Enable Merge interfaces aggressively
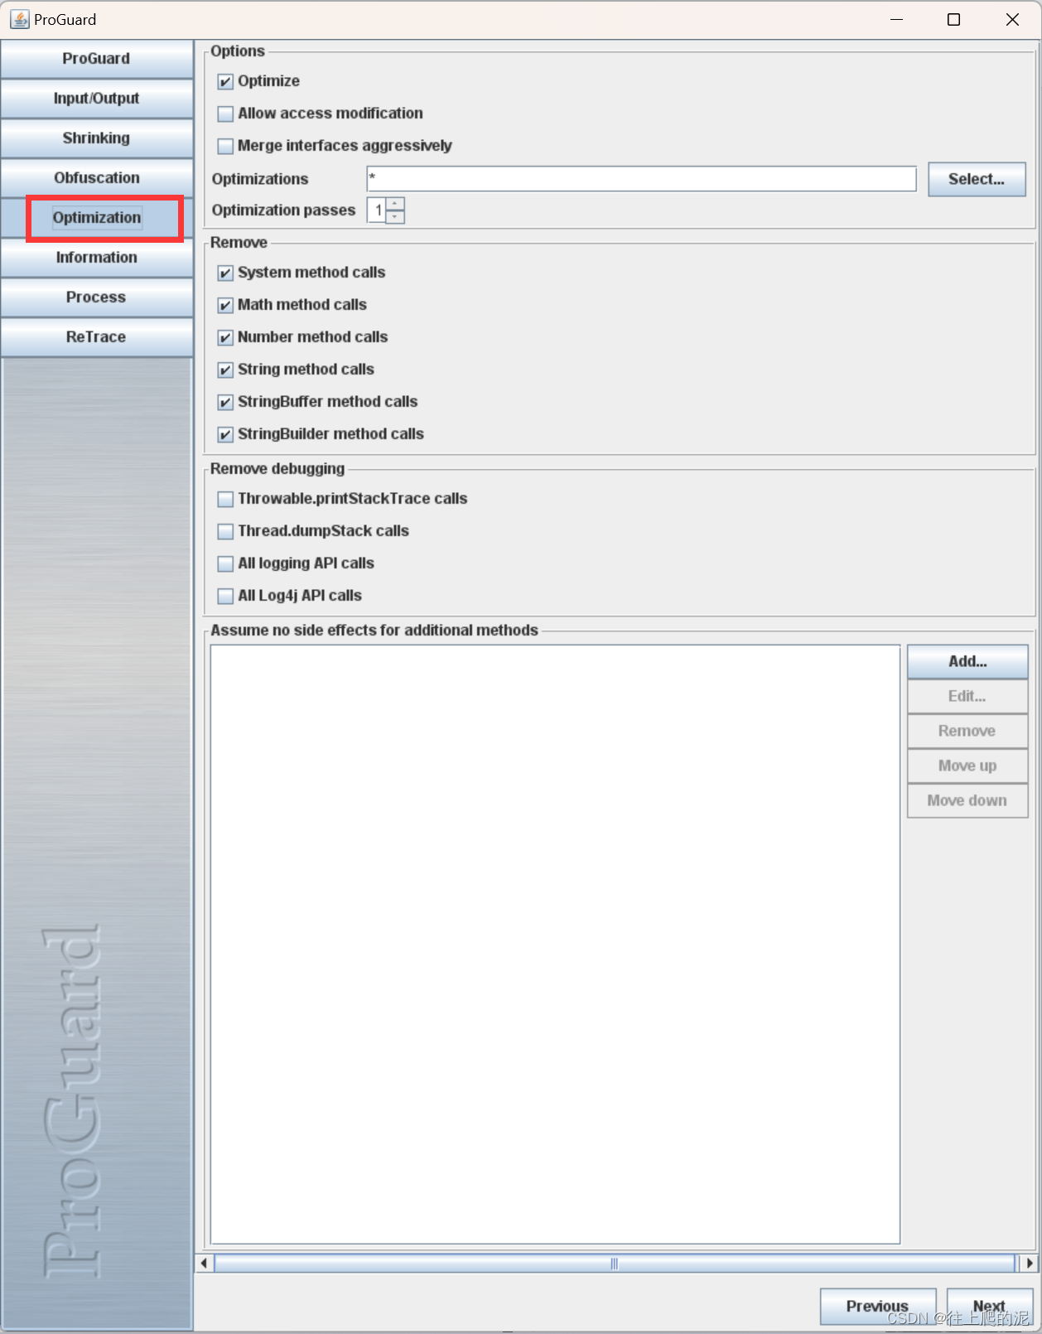The height and width of the screenshot is (1334, 1042). (225, 146)
